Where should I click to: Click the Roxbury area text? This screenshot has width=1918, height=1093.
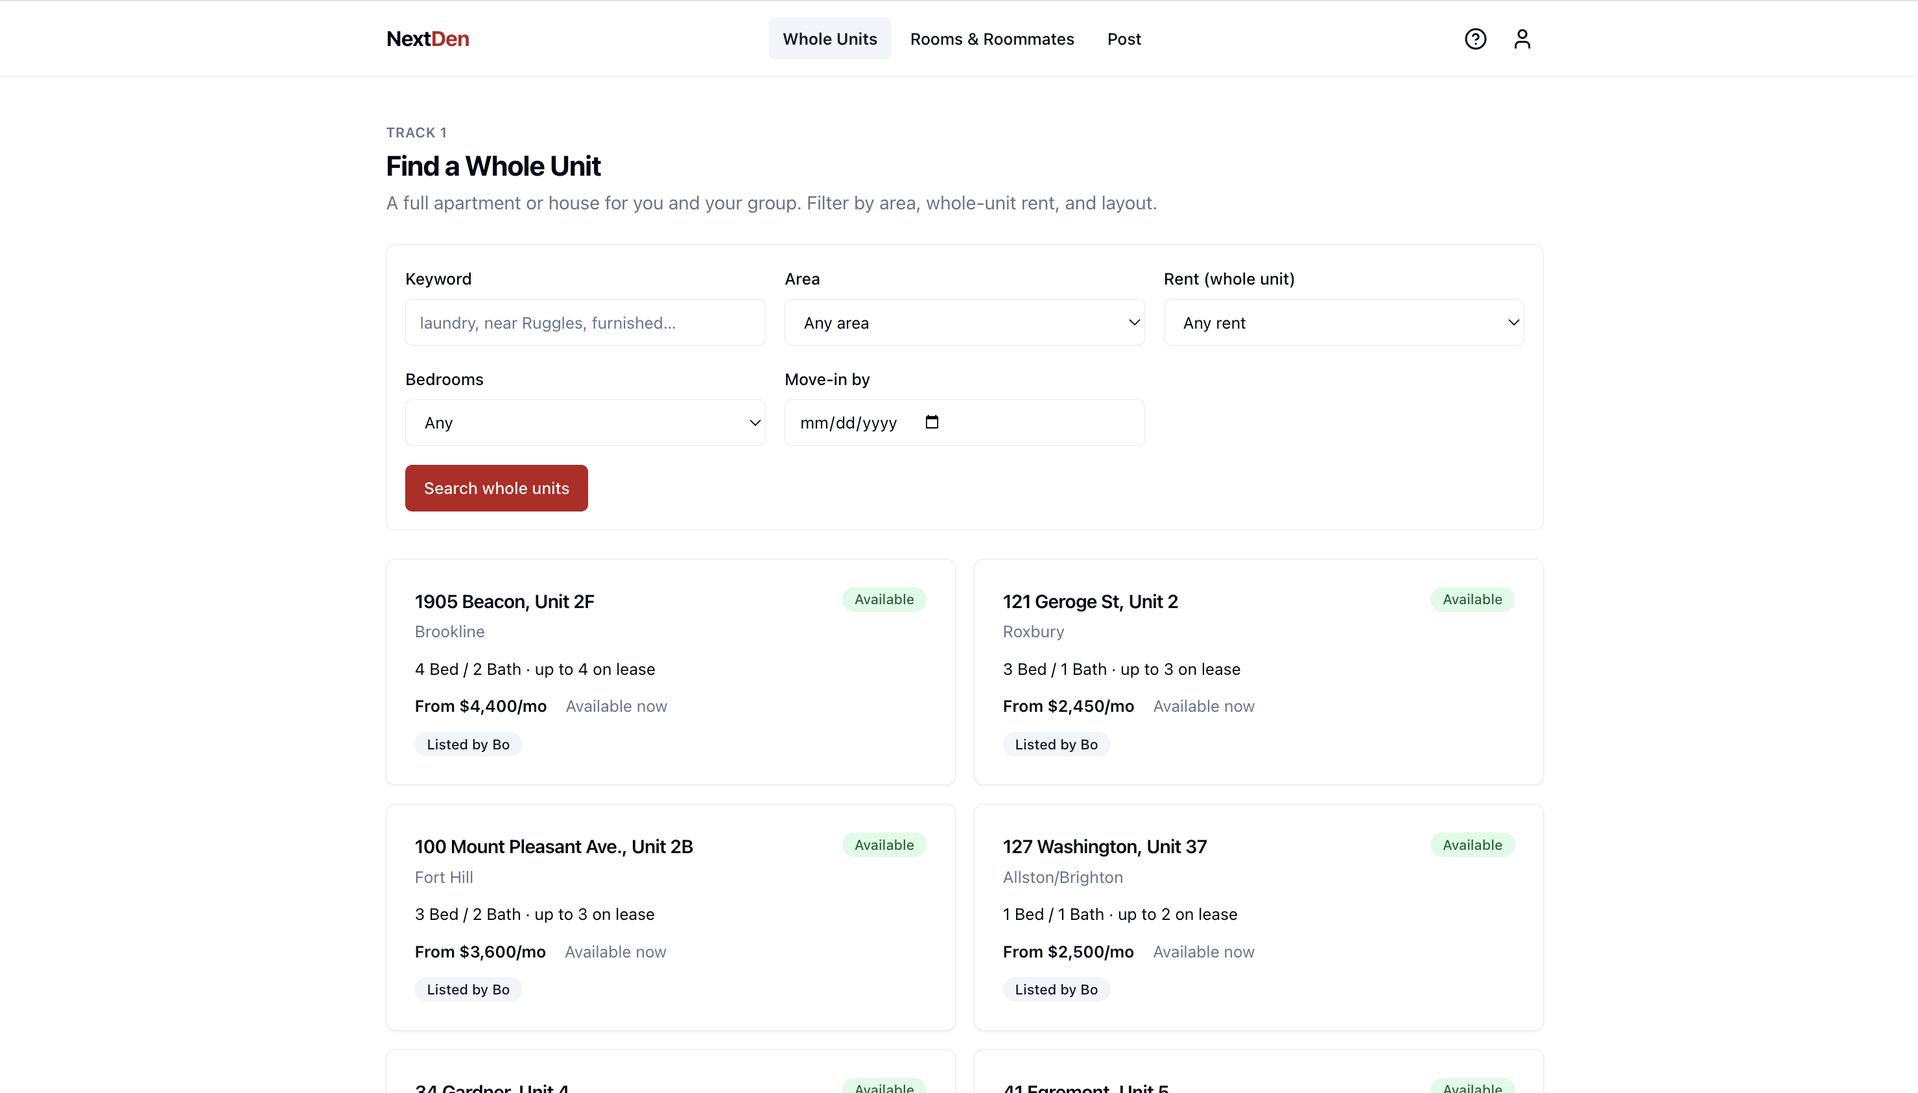1033,632
